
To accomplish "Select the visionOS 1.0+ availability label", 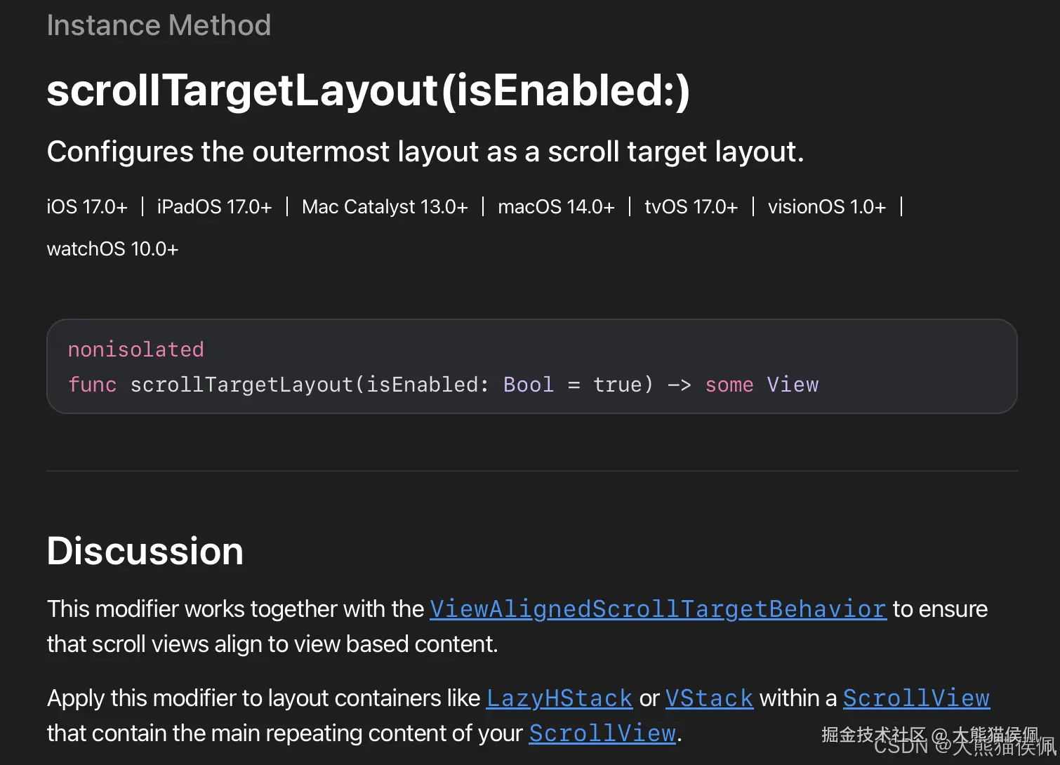I will [827, 207].
